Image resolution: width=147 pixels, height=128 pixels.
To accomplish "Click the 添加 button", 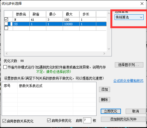I will coord(105,89).
